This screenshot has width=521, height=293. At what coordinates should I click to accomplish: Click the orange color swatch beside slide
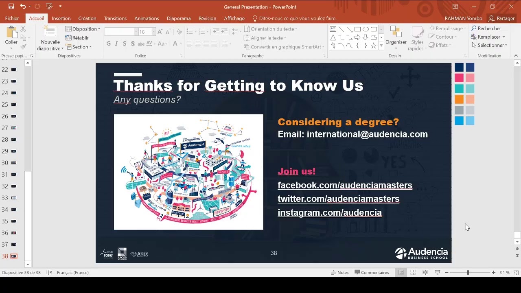(x=459, y=99)
